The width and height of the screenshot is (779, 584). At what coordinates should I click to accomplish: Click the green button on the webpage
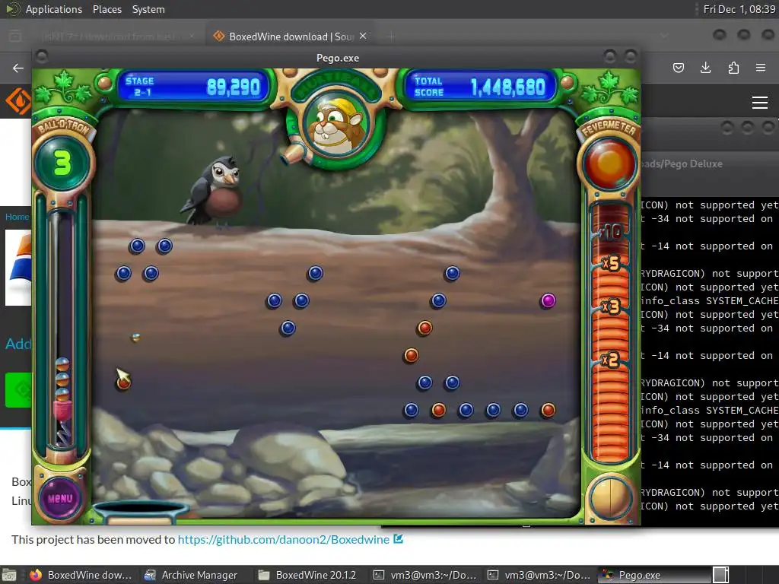(18, 390)
